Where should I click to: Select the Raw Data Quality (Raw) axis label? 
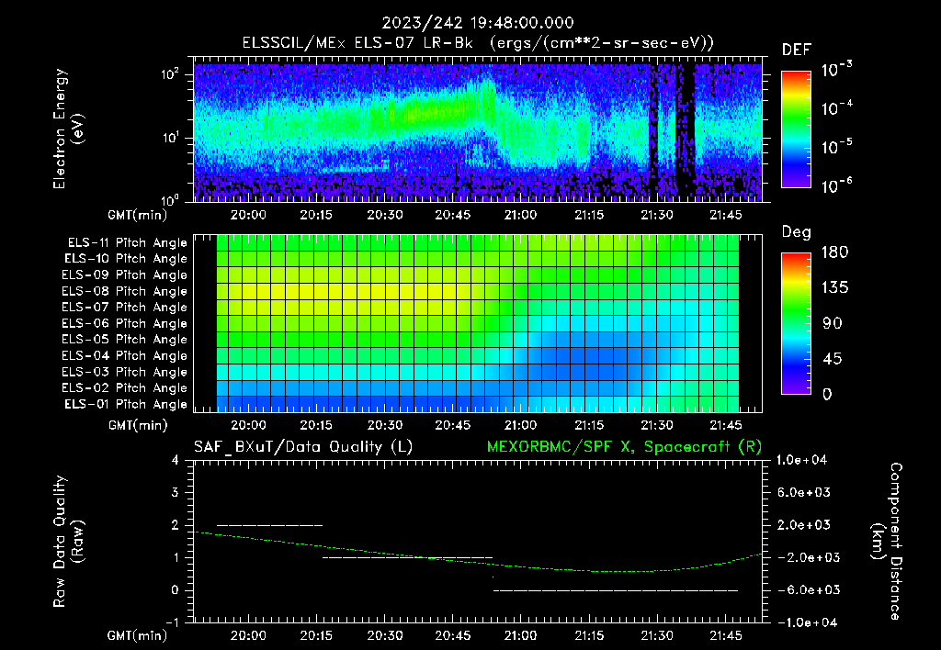(x=68, y=542)
